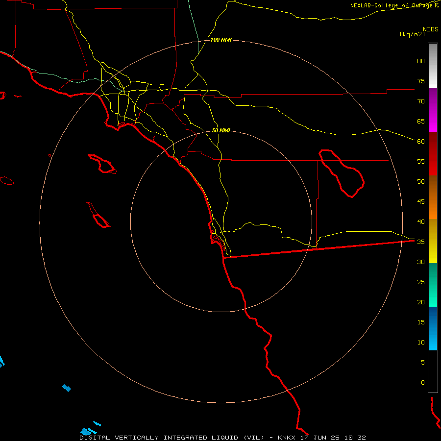441x441 pixels.
Task: Click the 15 value on the legend
Action: pyautogui.click(x=421, y=322)
